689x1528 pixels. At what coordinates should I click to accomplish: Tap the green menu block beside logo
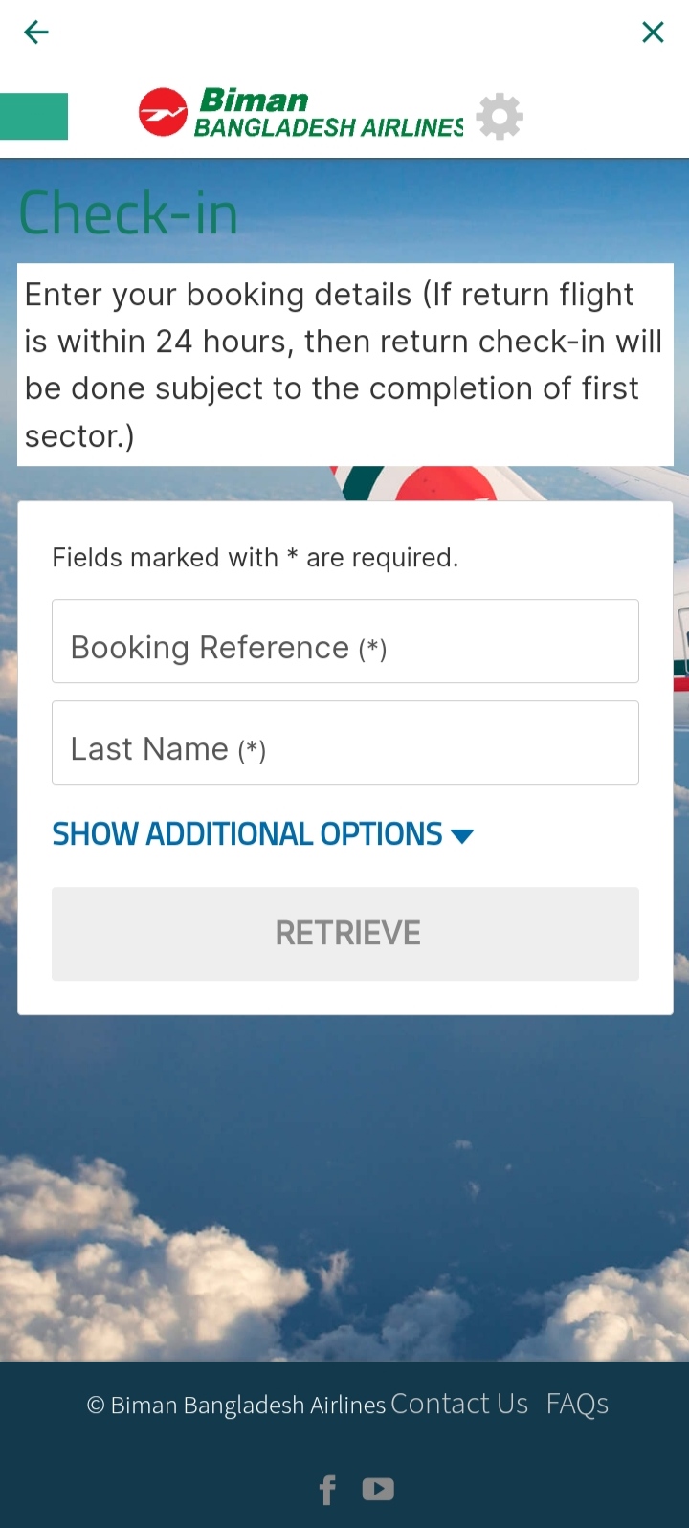click(33, 116)
